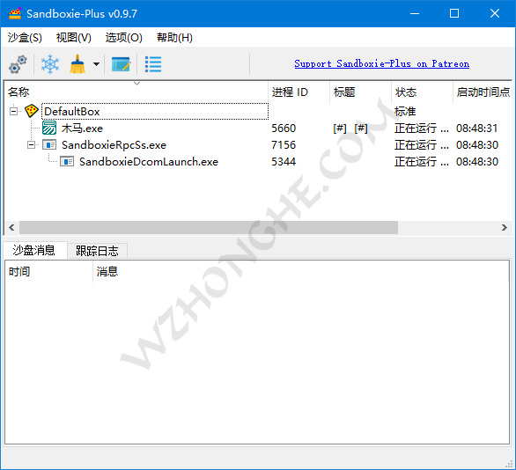Viewport: 516px width, 470px height.
Task: Open the 沙盒(S) menu
Action: point(25,38)
